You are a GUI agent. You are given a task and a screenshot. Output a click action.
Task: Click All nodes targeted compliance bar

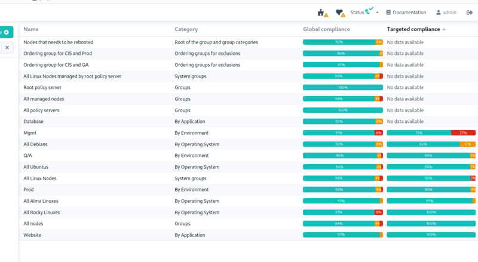pos(431,224)
